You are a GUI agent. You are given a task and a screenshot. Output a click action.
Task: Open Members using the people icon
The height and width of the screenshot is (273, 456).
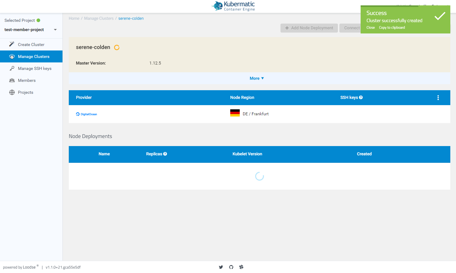pos(12,80)
